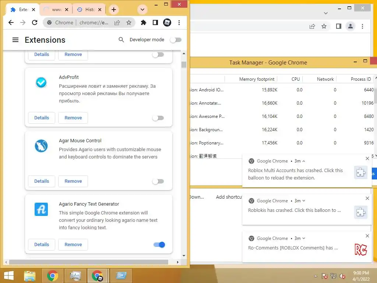Toggle the partially visible top extension switch
Image resolution: width=377 pixels, height=283 pixels.
click(x=158, y=55)
